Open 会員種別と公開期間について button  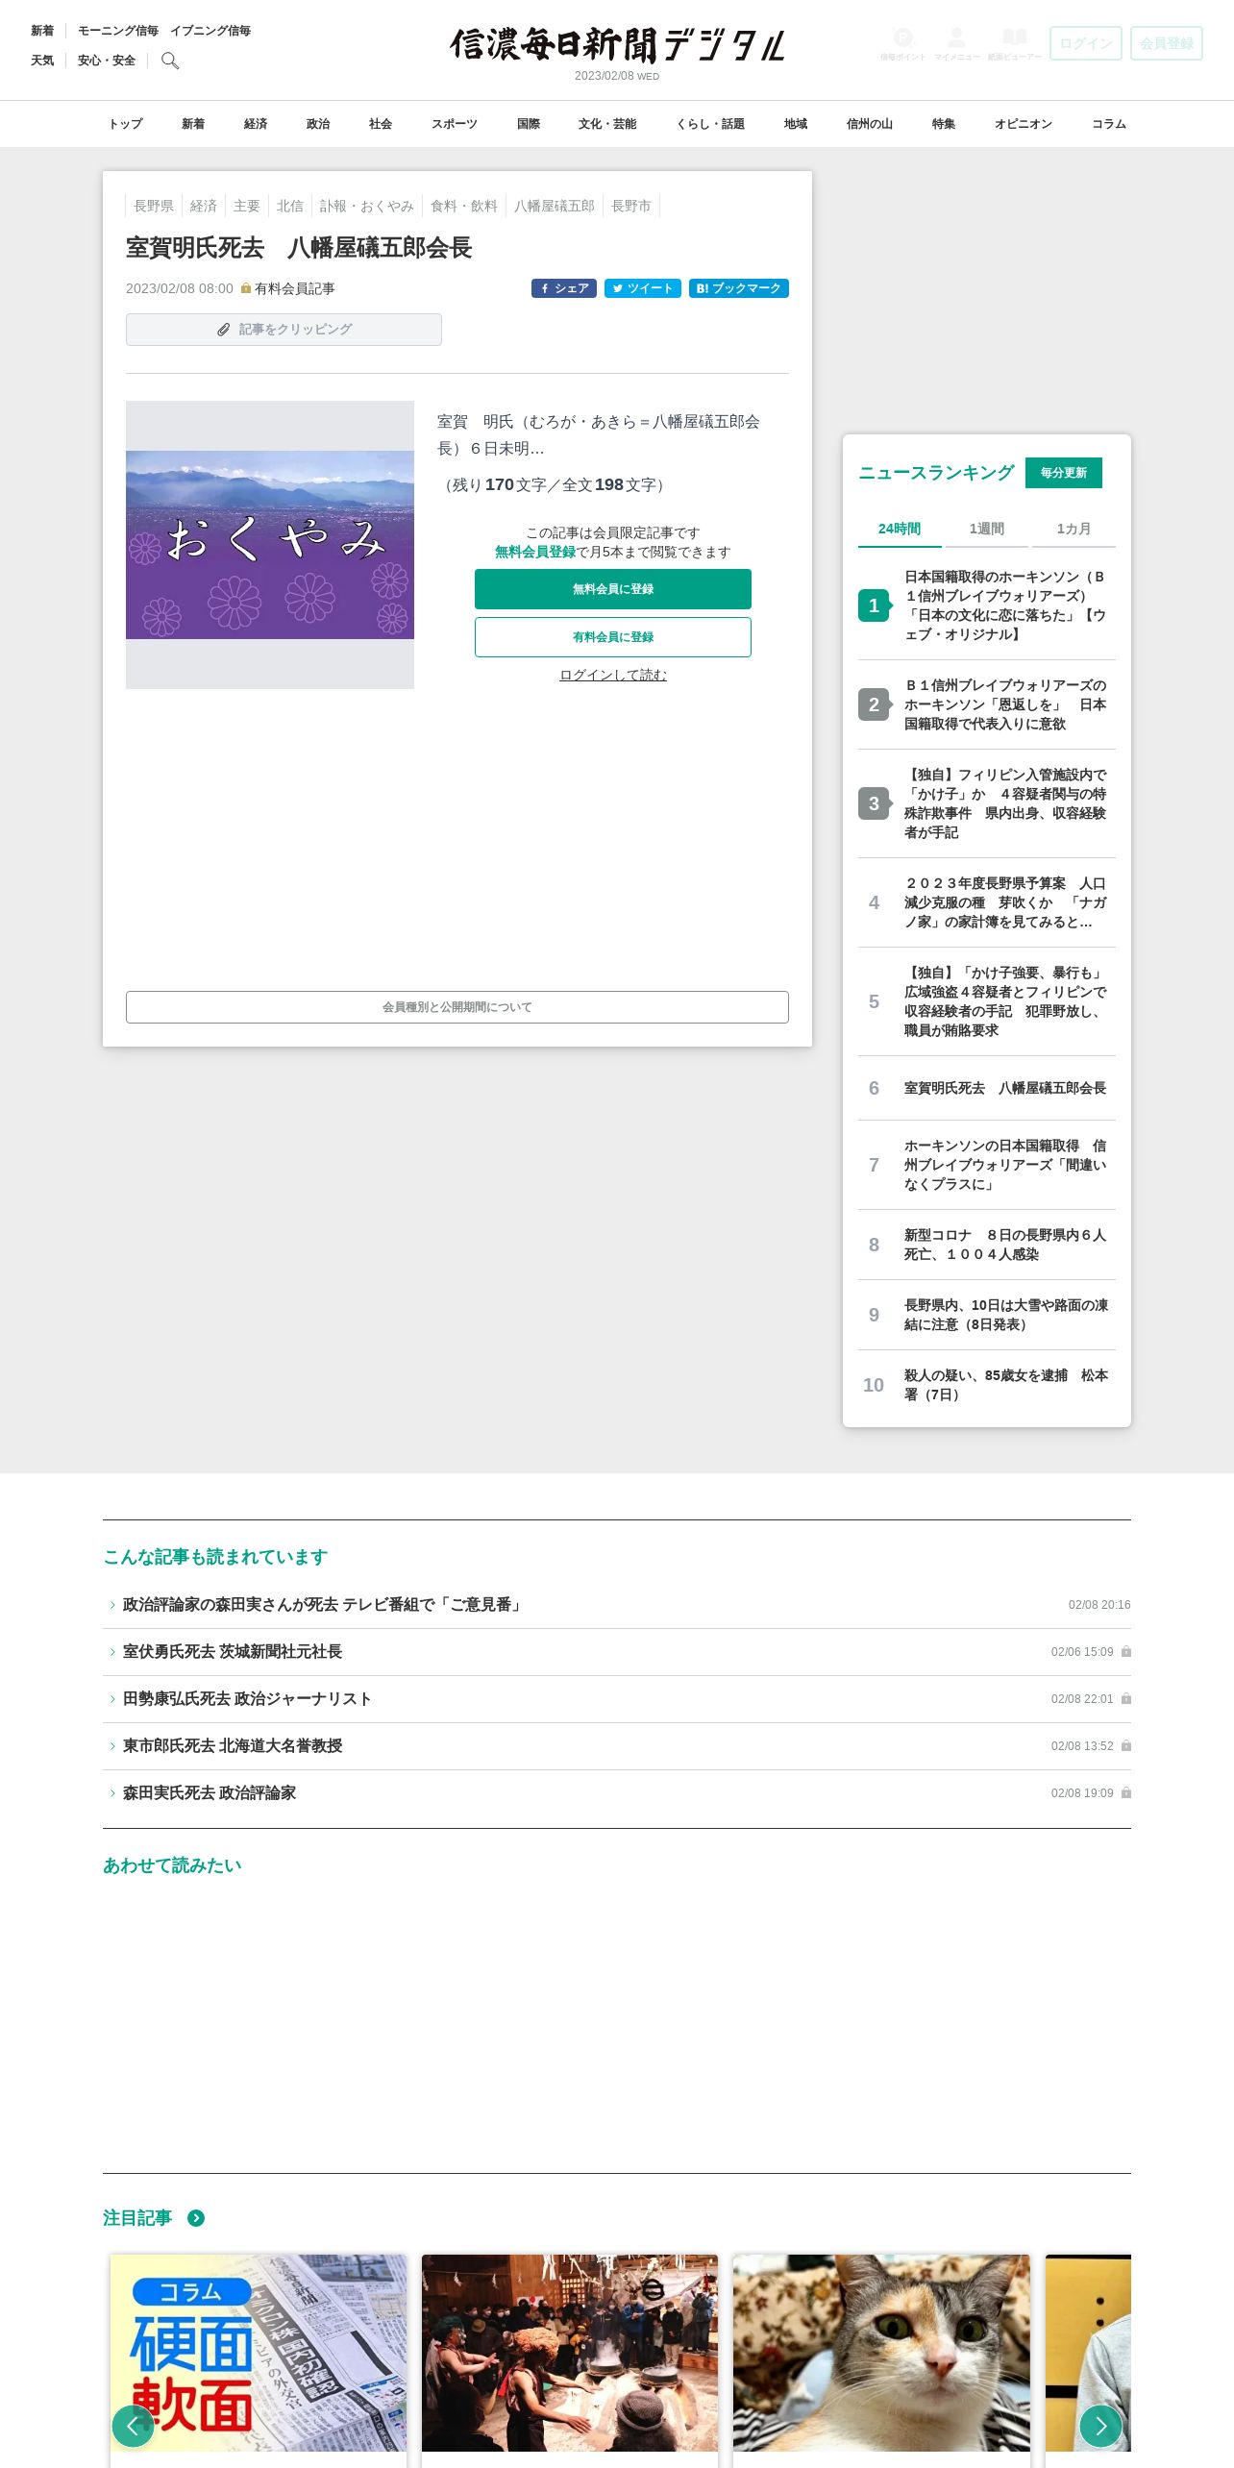click(457, 1007)
